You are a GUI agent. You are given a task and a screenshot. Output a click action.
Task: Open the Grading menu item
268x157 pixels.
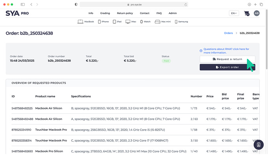tap(105, 13)
